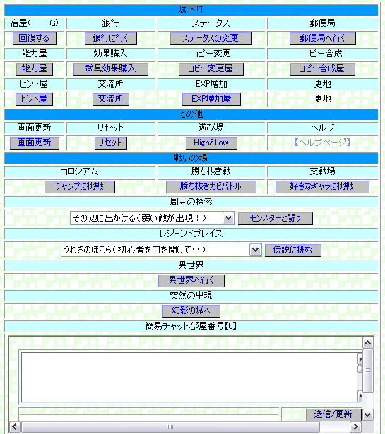
Task: Open the 武具効果購入 shop
Action: click(x=110, y=68)
